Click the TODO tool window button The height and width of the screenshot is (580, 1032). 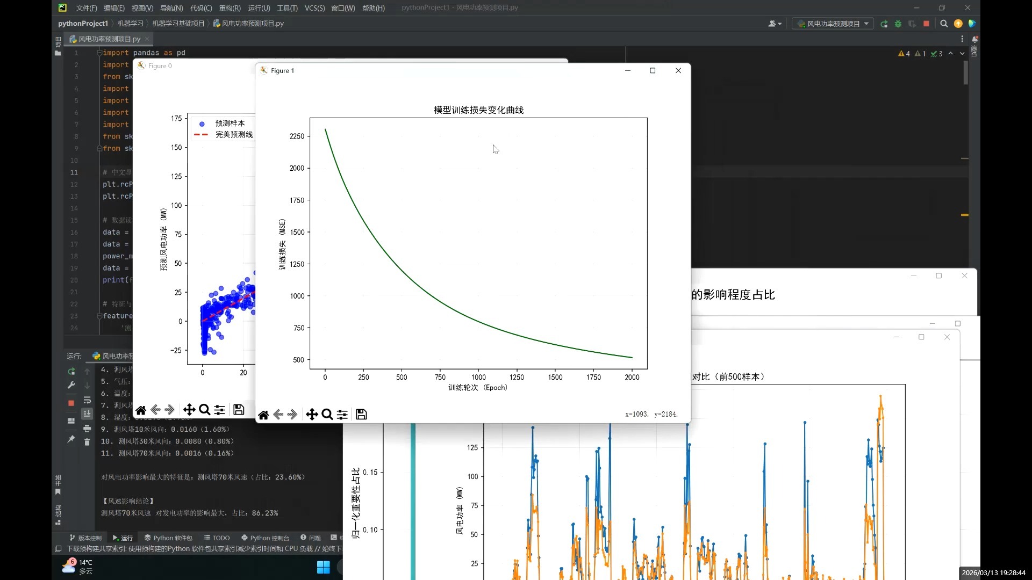click(217, 538)
